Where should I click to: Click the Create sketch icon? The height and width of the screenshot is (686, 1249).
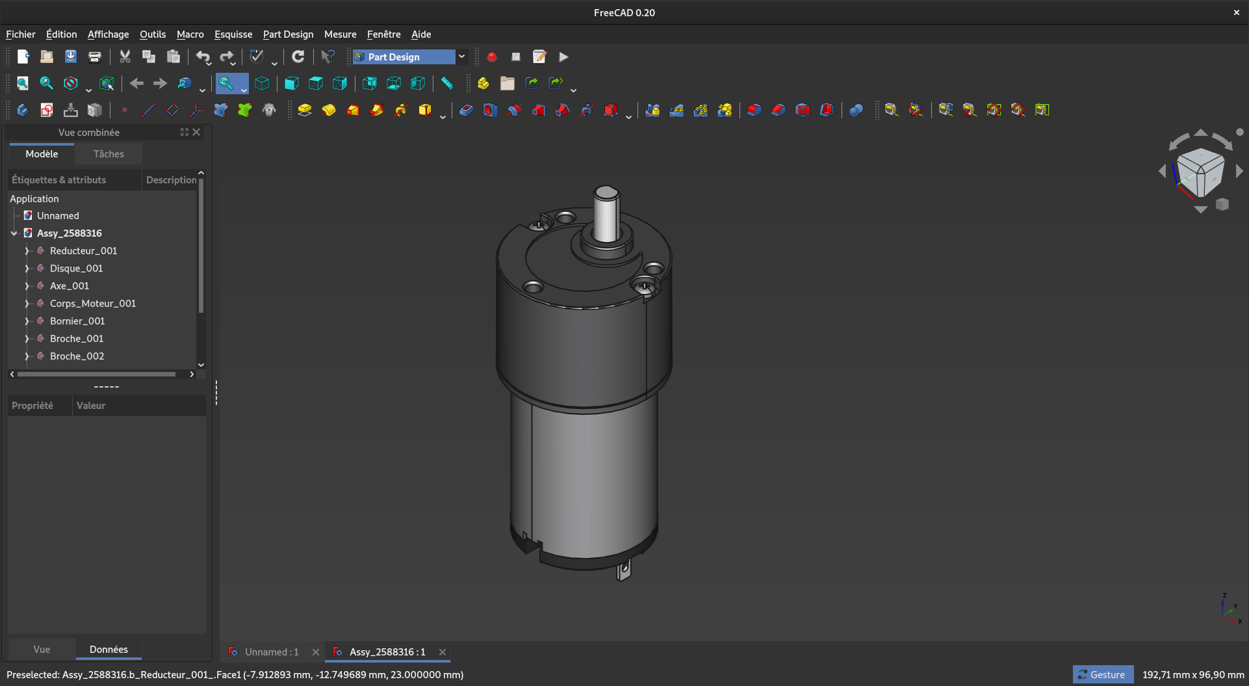pyautogui.click(x=47, y=110)
